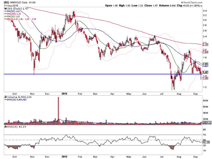The height and width of the screenshot is (159, 212).
Task: Click the blue horizontal support line
Action: [x=103, y=74]
